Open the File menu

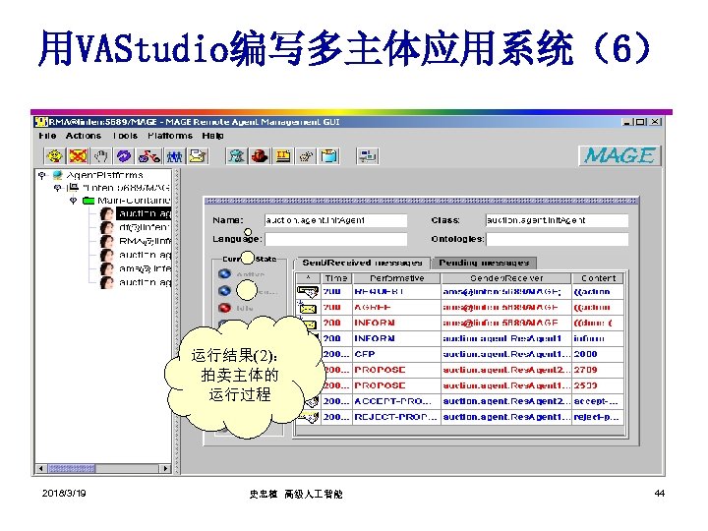pyautogui.click(x=47, y=136)
